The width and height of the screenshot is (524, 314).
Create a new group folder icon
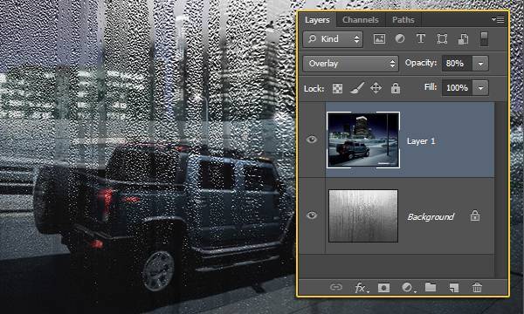[431, 287]
